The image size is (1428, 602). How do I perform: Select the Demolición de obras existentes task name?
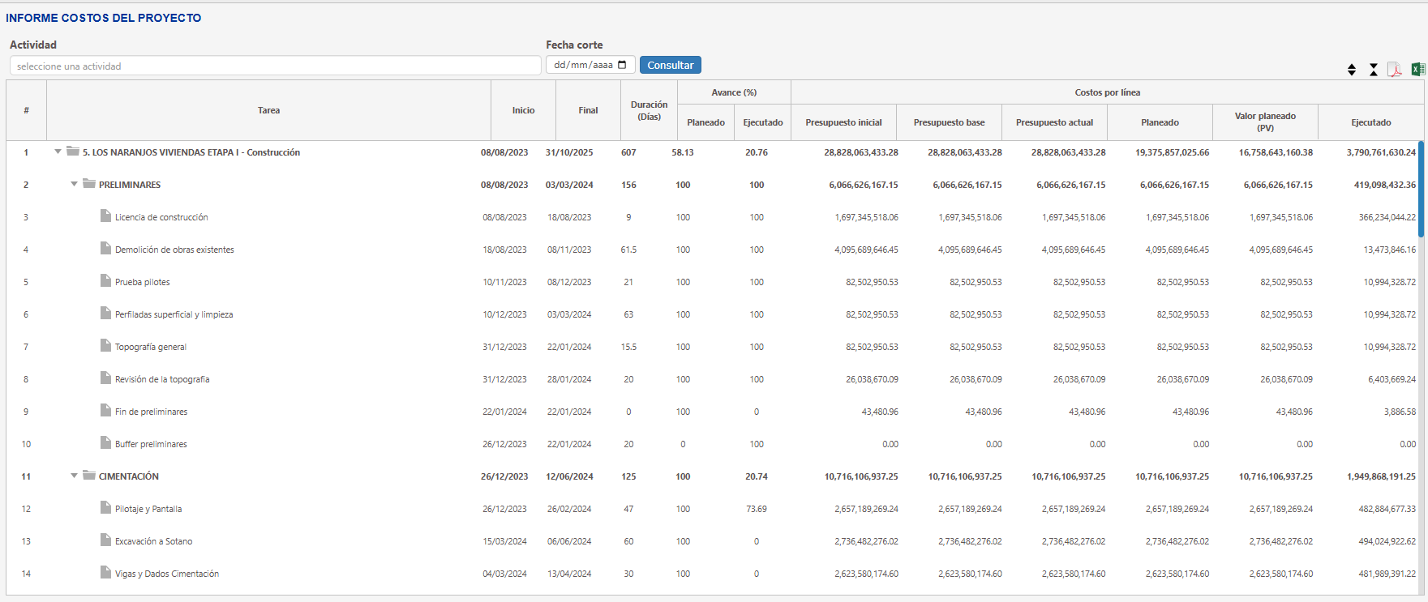174,250
